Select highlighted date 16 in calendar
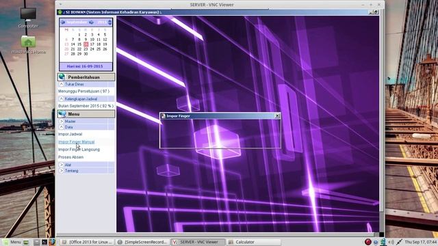 click(86, 44)
